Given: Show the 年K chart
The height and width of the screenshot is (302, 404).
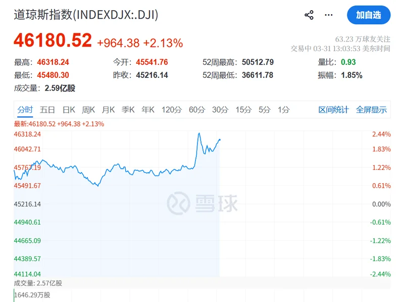Looking at the screenshot, I should [x=148, y=110].
